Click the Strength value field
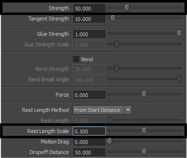Viewport: 187px width, 158px height. coord(89,8)
